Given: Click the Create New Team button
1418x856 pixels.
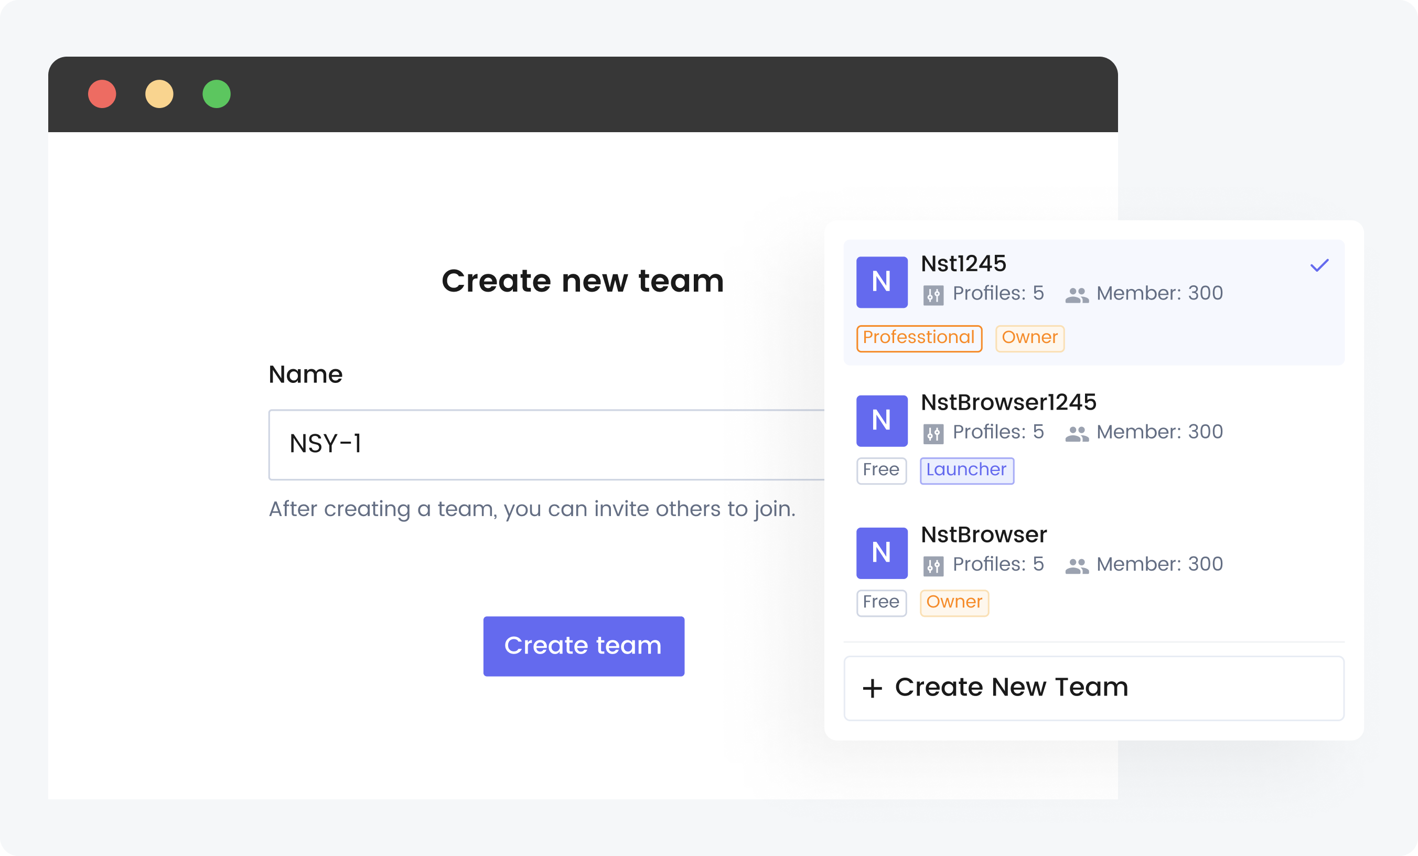Looking at the screenshot, I should 1093,687.
